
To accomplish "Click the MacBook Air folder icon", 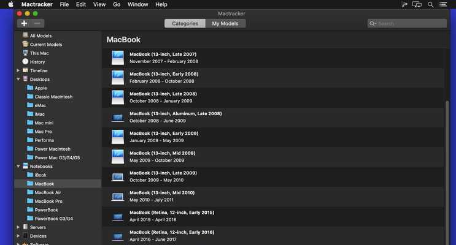I will (30, 192).
